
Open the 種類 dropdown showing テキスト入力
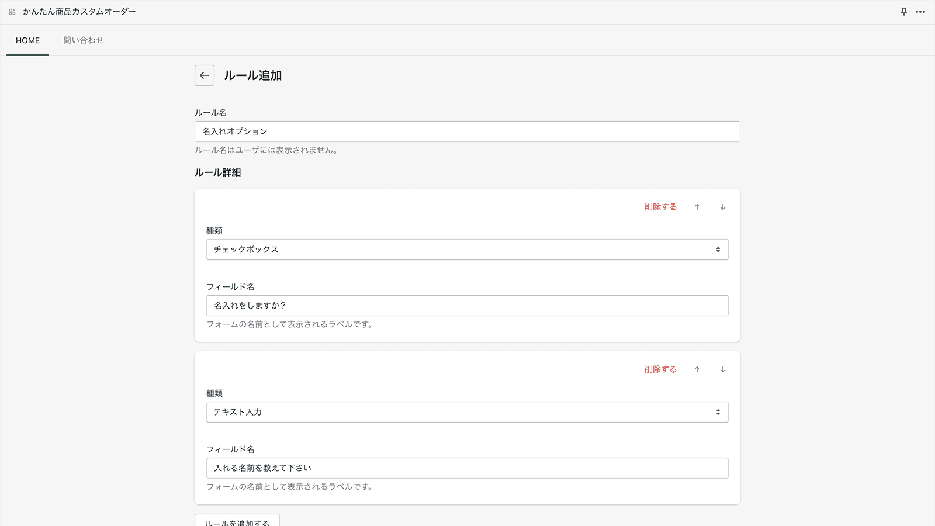467,412
